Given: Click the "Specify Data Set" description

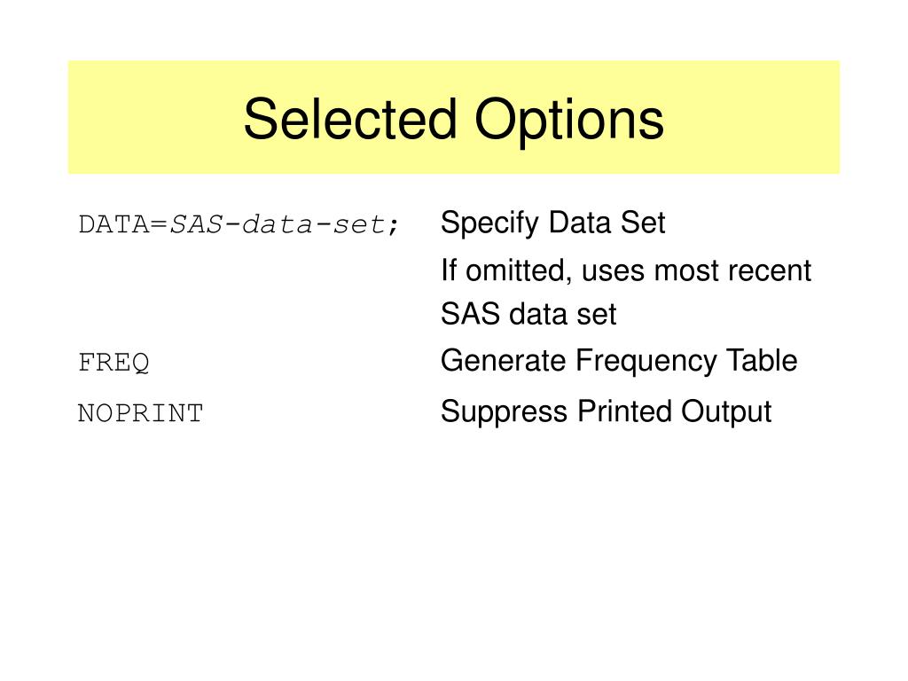Looking at the screenshot, I should click(x=552, y=223).
